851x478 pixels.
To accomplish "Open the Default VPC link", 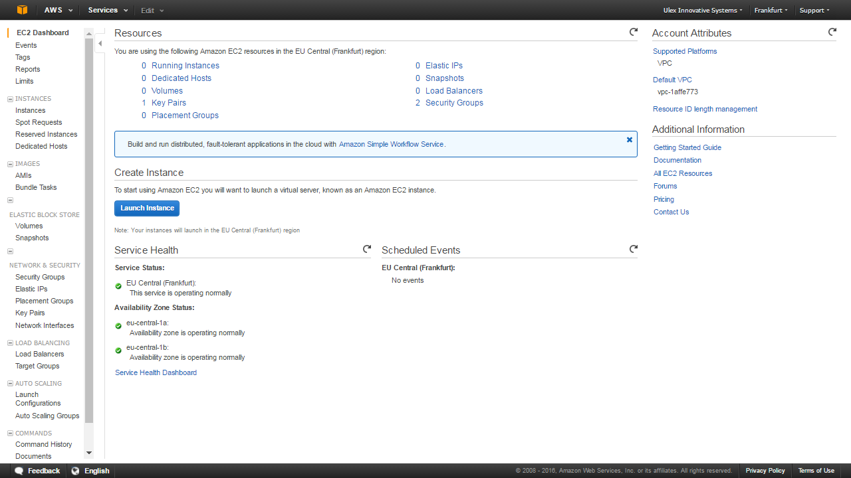I will [x=672, y=80].
